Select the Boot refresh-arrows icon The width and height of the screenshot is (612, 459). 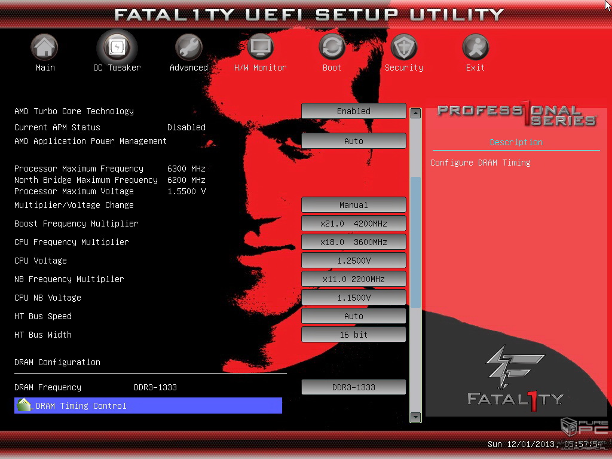click(x=332, y=47)
